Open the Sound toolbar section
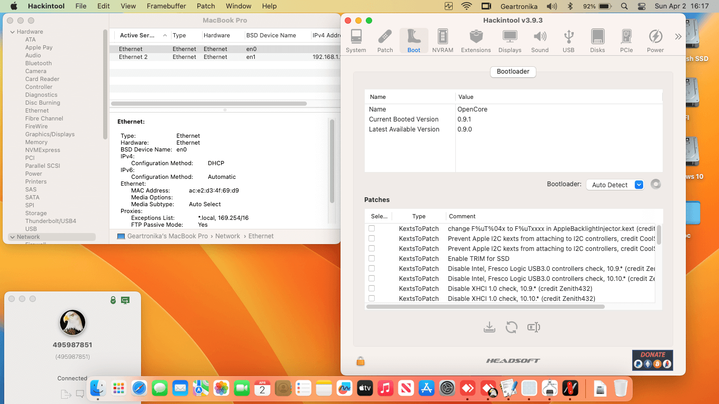 click(x=540, y=41)
